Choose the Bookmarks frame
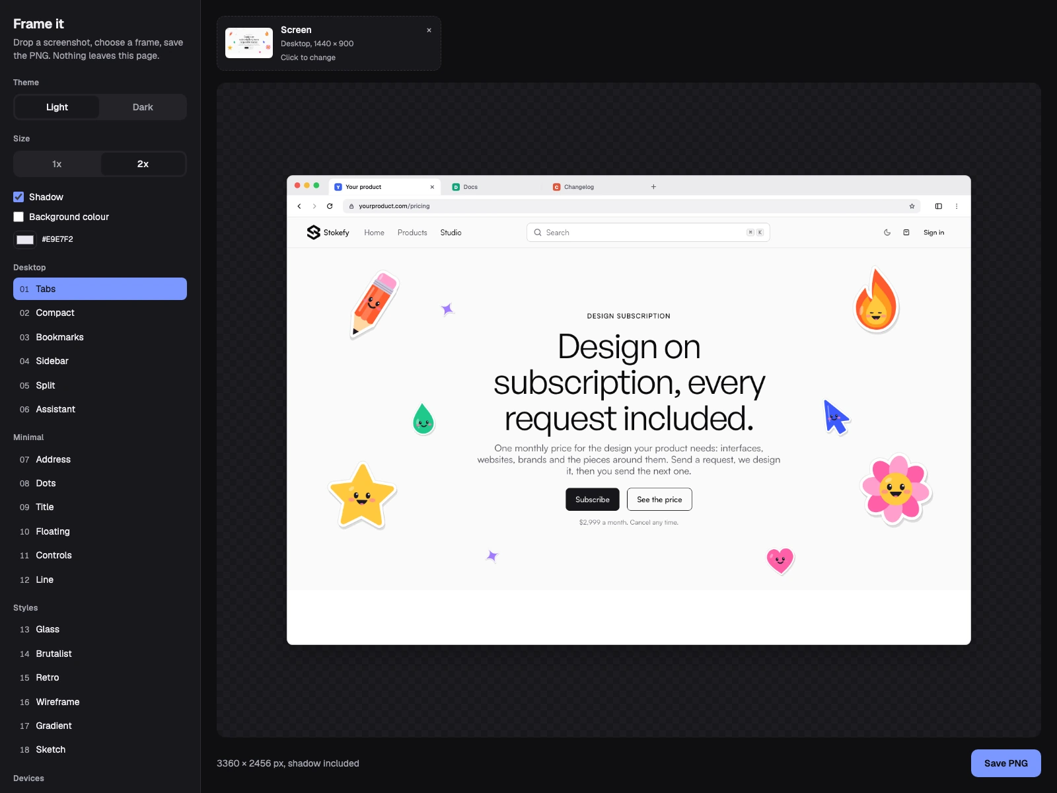 point(100,337)
